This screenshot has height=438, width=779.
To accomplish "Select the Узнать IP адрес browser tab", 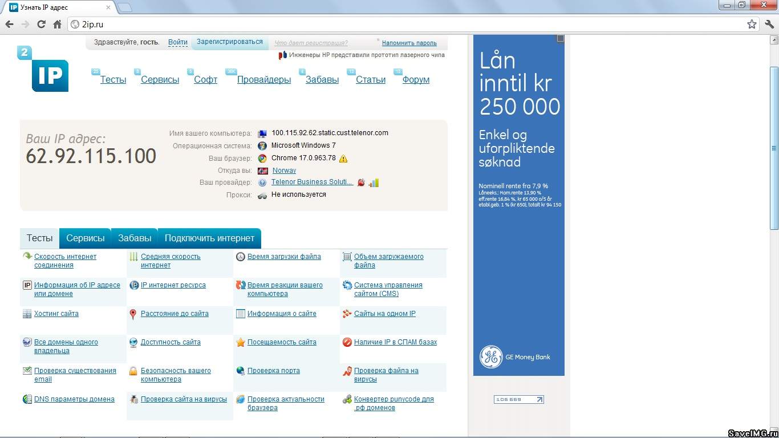I will pyautogui.click(x=60, y=7).
